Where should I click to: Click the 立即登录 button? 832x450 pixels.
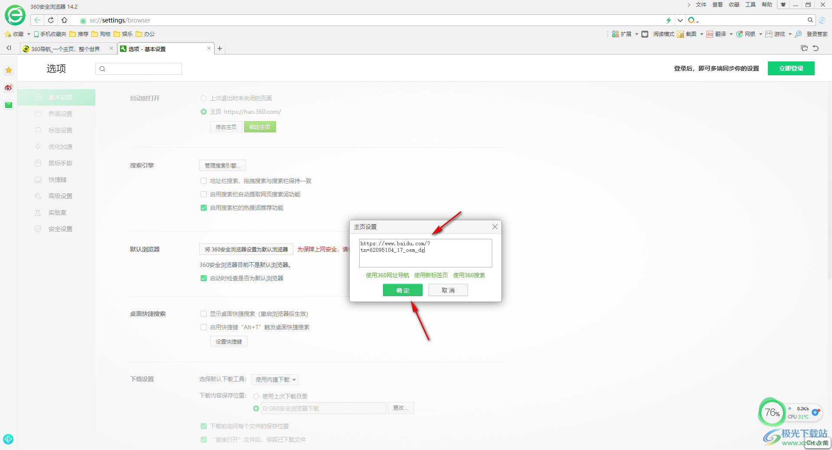pos(791,68)
